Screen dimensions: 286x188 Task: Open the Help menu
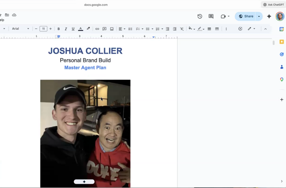coord(2,20)
